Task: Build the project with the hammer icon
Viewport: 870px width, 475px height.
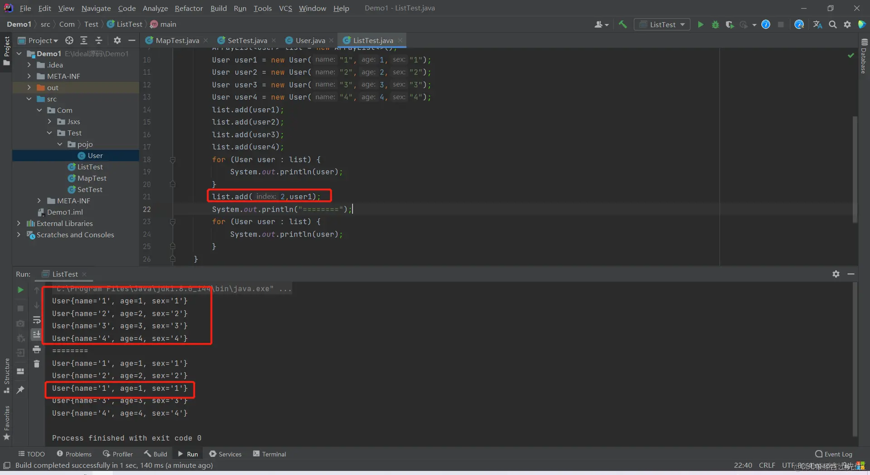Action: 623,24
